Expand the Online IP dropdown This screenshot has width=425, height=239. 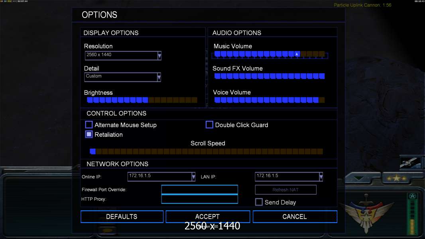(193, 177)
